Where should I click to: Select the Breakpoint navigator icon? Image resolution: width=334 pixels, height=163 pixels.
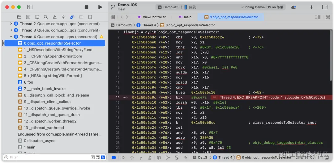tap(81, 17)
